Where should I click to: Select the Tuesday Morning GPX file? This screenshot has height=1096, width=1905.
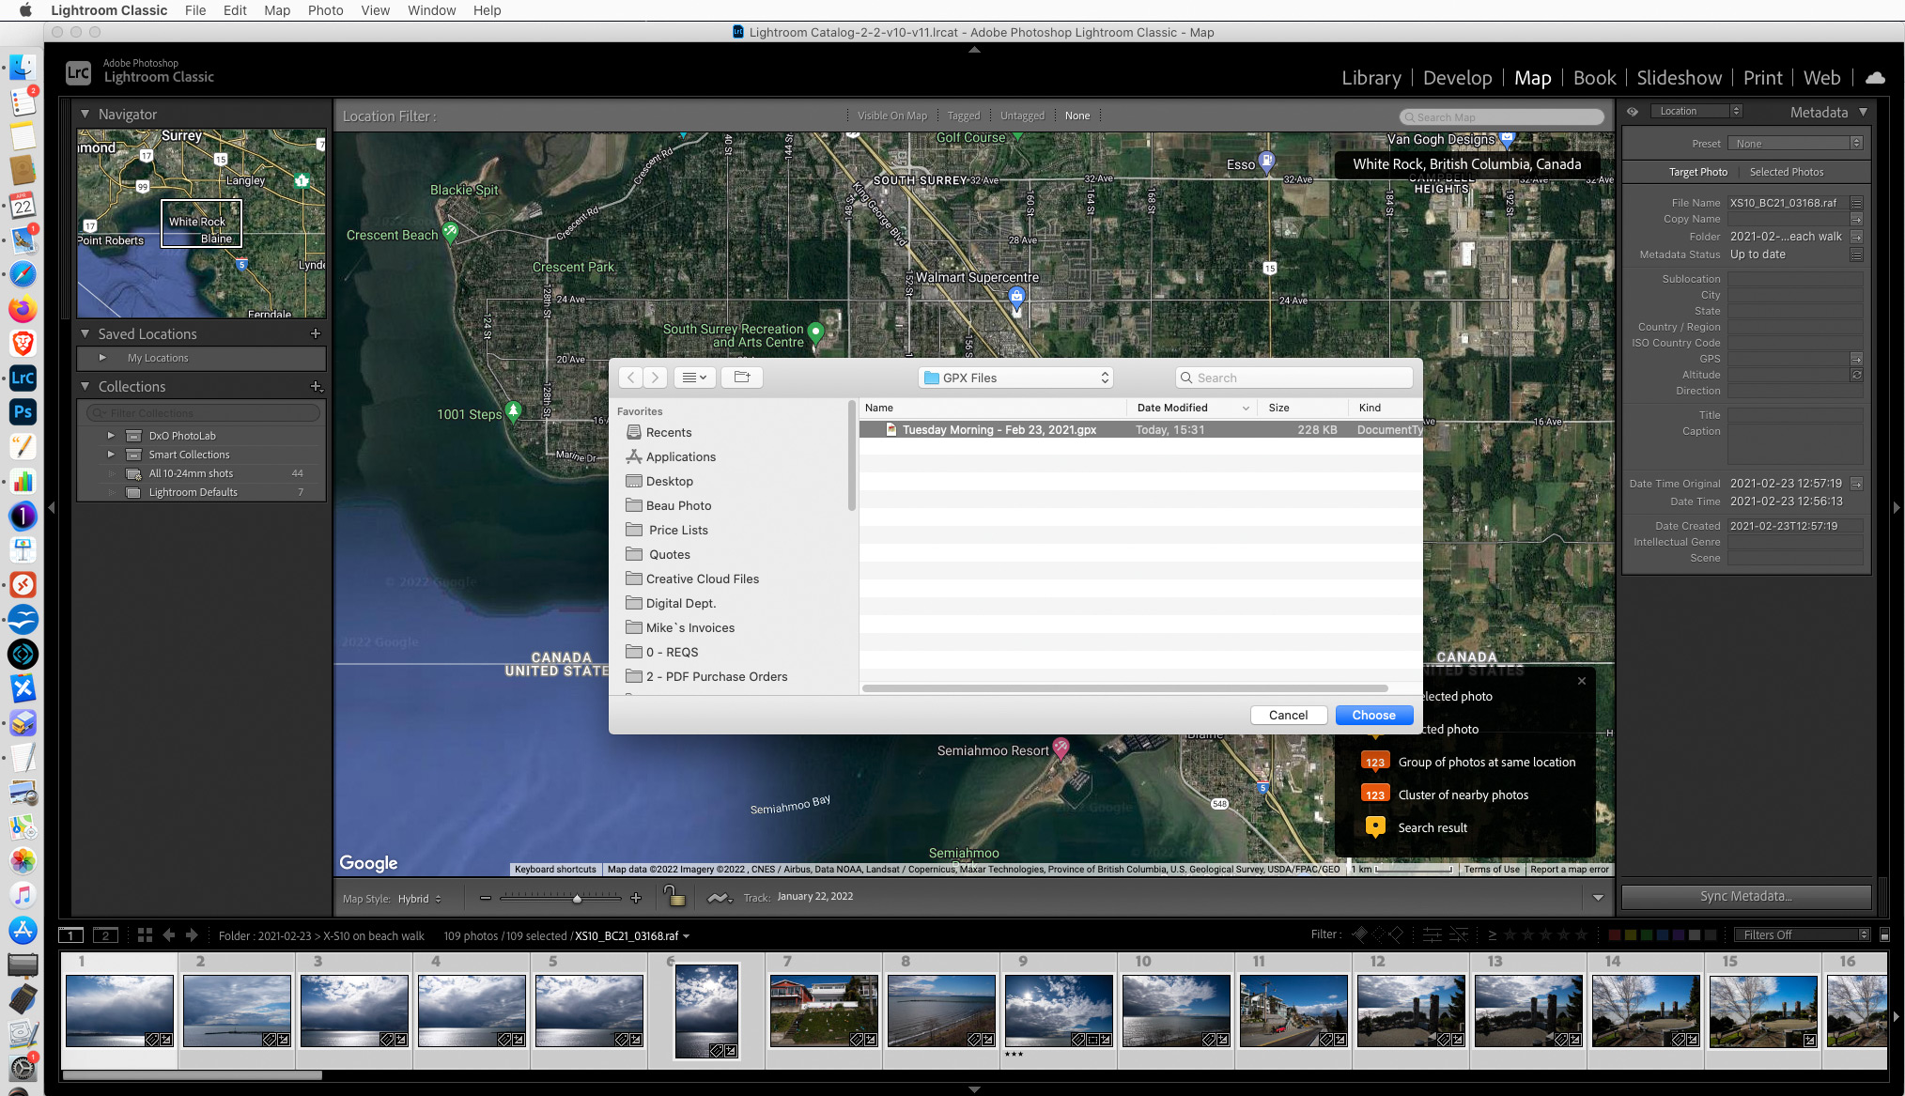(x=999, y=430)
